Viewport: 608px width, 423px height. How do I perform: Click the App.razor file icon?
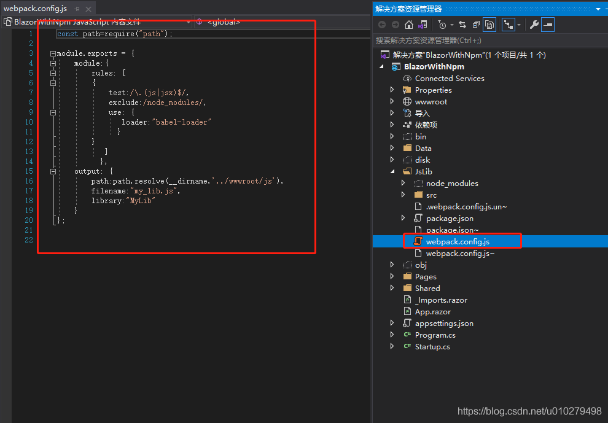tap(407, 311)
